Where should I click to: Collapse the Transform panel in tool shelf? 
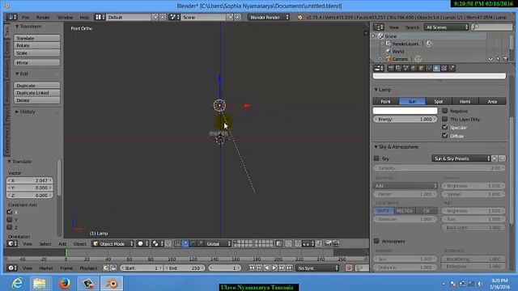tap(17, 26)
